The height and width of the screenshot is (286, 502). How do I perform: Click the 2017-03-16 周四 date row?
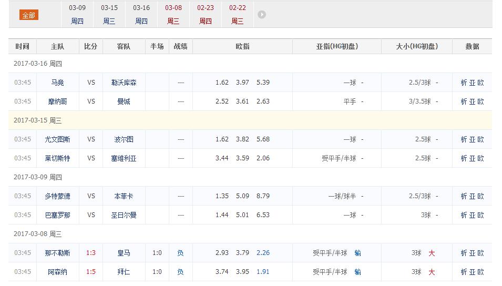click(x=250, y=64)
